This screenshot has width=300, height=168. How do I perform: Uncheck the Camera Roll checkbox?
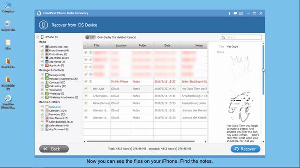42,47
